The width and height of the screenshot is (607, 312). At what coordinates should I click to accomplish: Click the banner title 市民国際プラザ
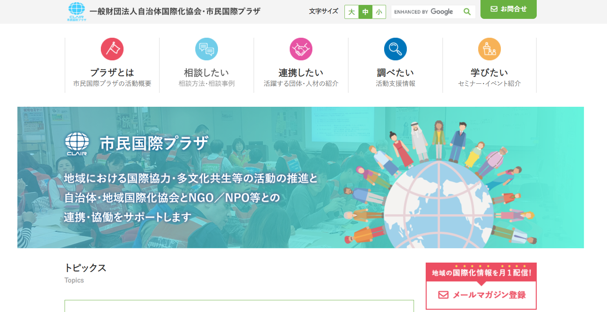pyautogui.click(x=154, y=143)
